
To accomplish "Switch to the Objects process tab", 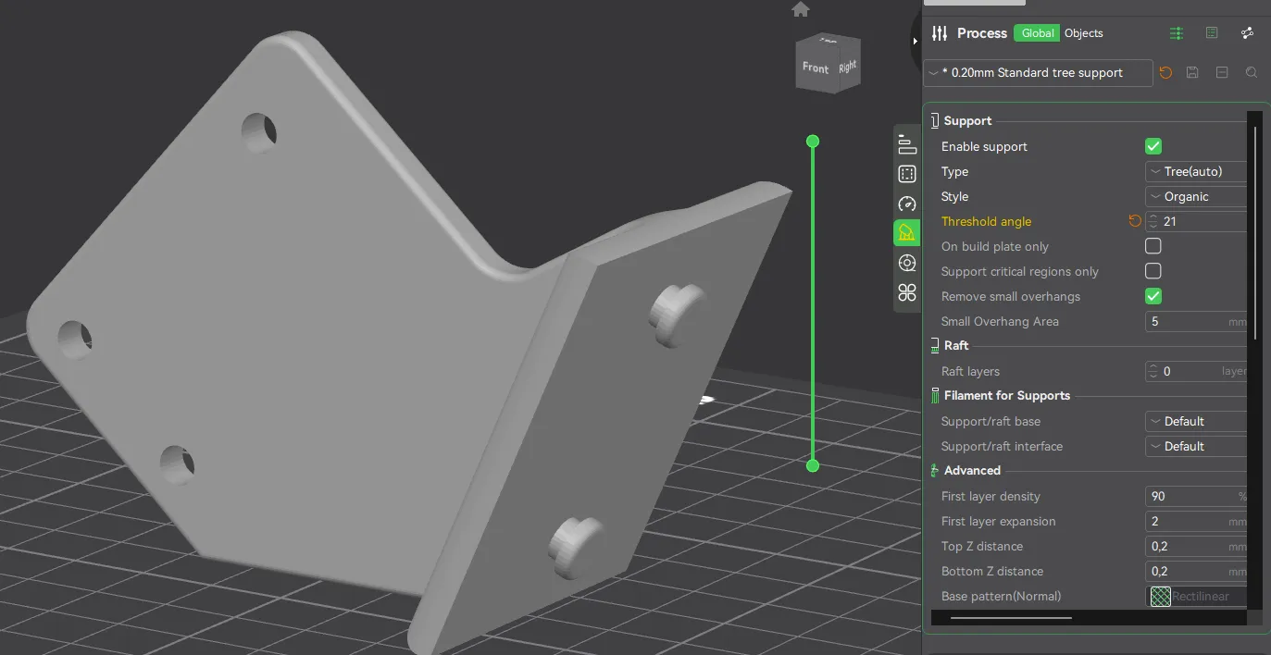I will point(1083,33).
